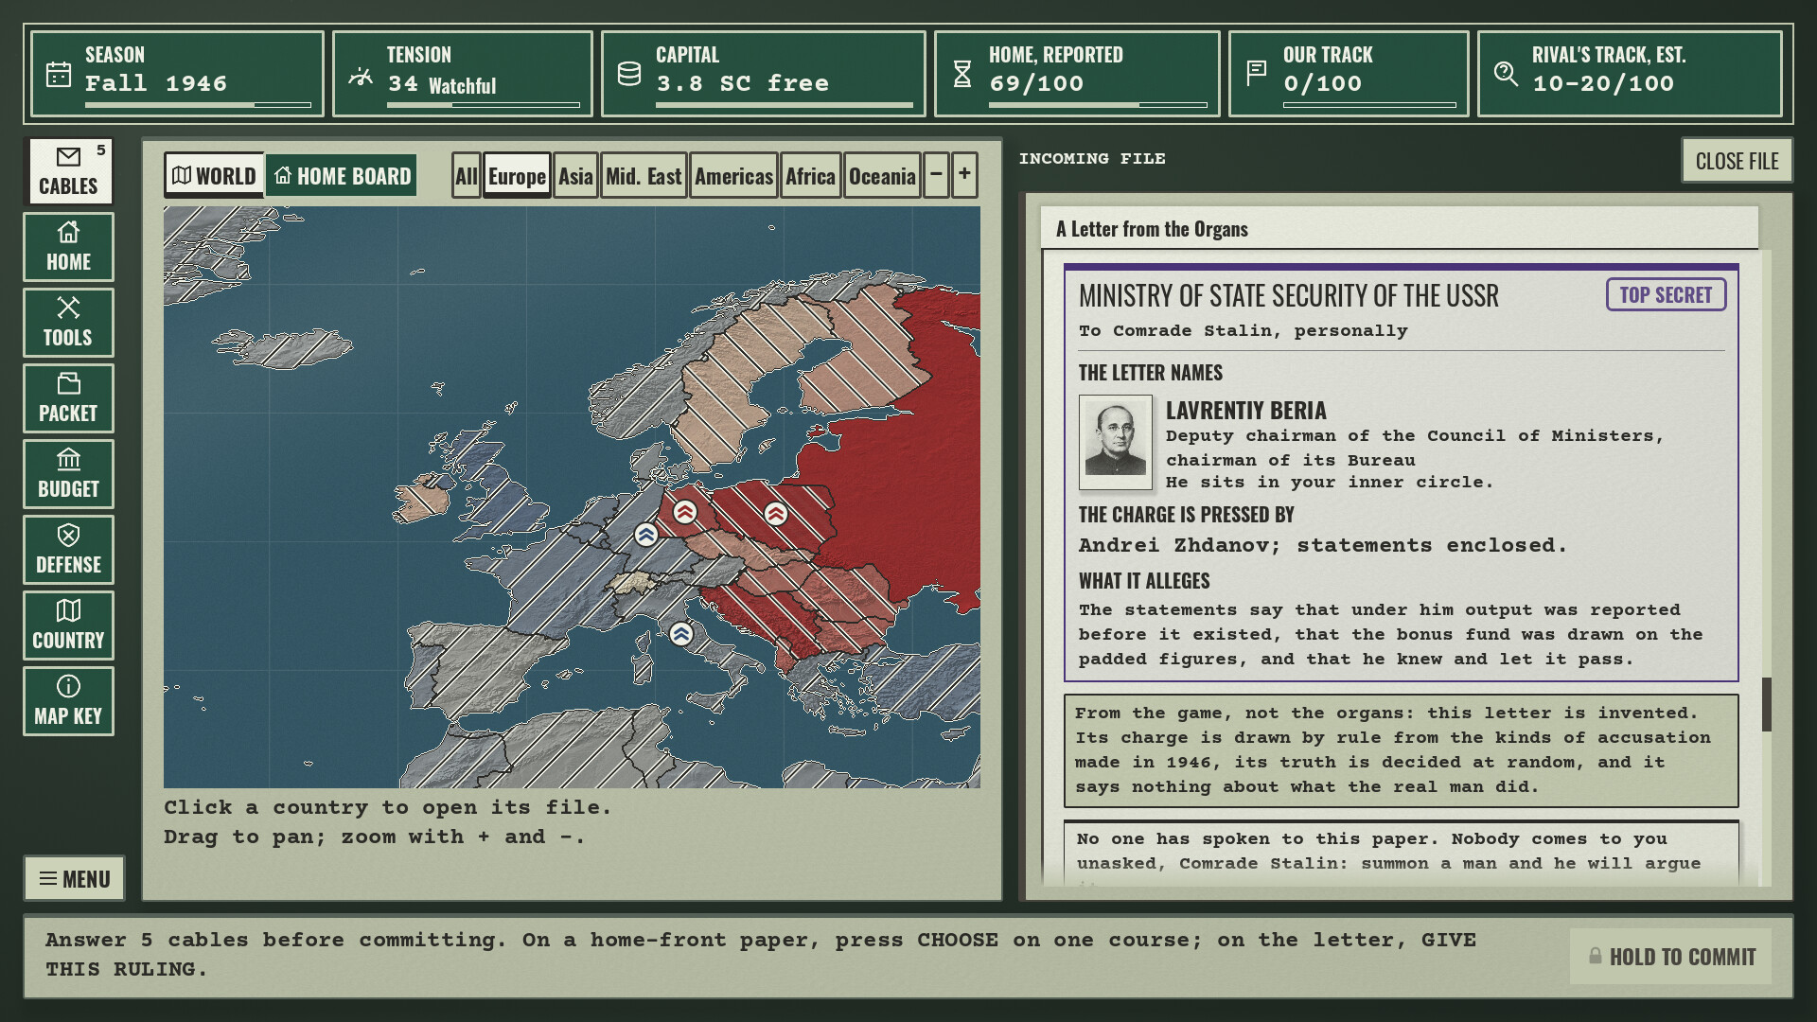Click Lavrentiy Beria's portrait photo
The height and width of the screenshot is (1022, 1817).
(x=1116, y=442)
